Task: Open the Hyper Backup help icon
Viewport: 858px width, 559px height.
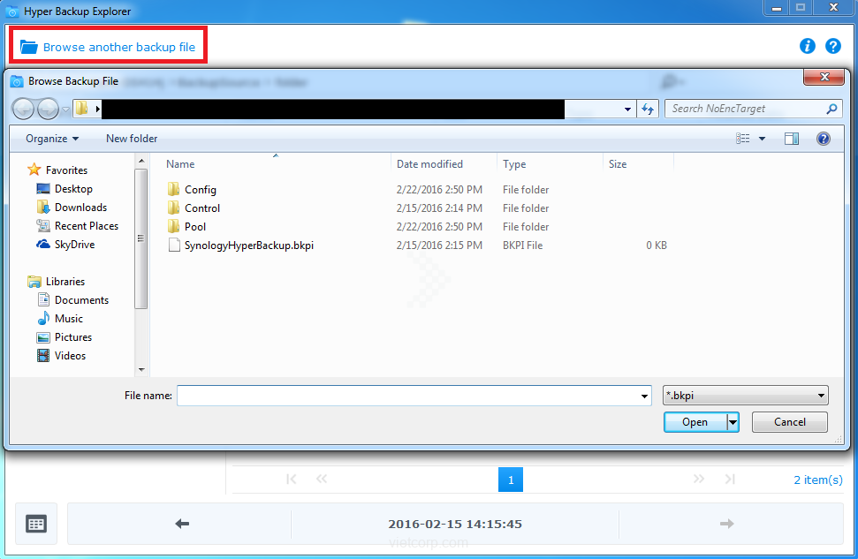Action: (832, 47)
